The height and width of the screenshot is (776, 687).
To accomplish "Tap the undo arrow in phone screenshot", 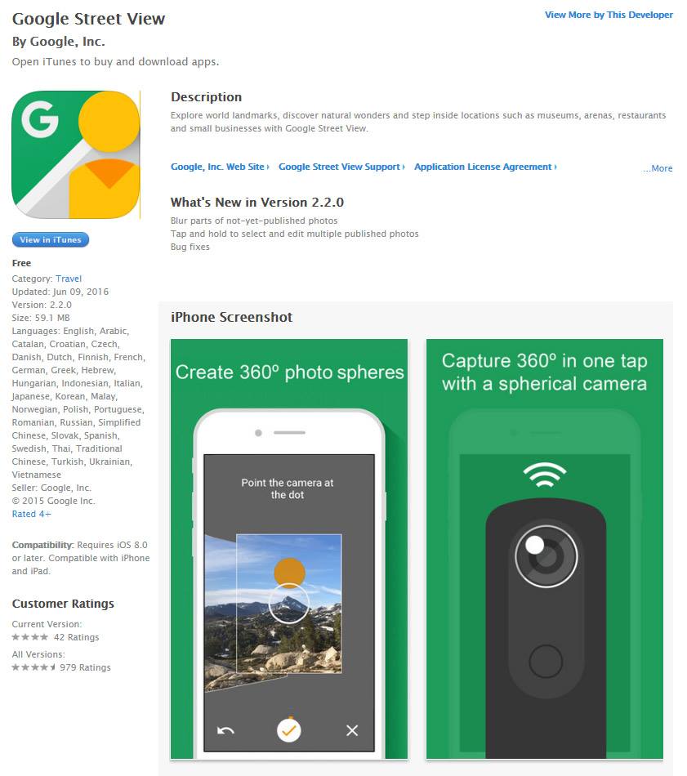I will [225, 730].
